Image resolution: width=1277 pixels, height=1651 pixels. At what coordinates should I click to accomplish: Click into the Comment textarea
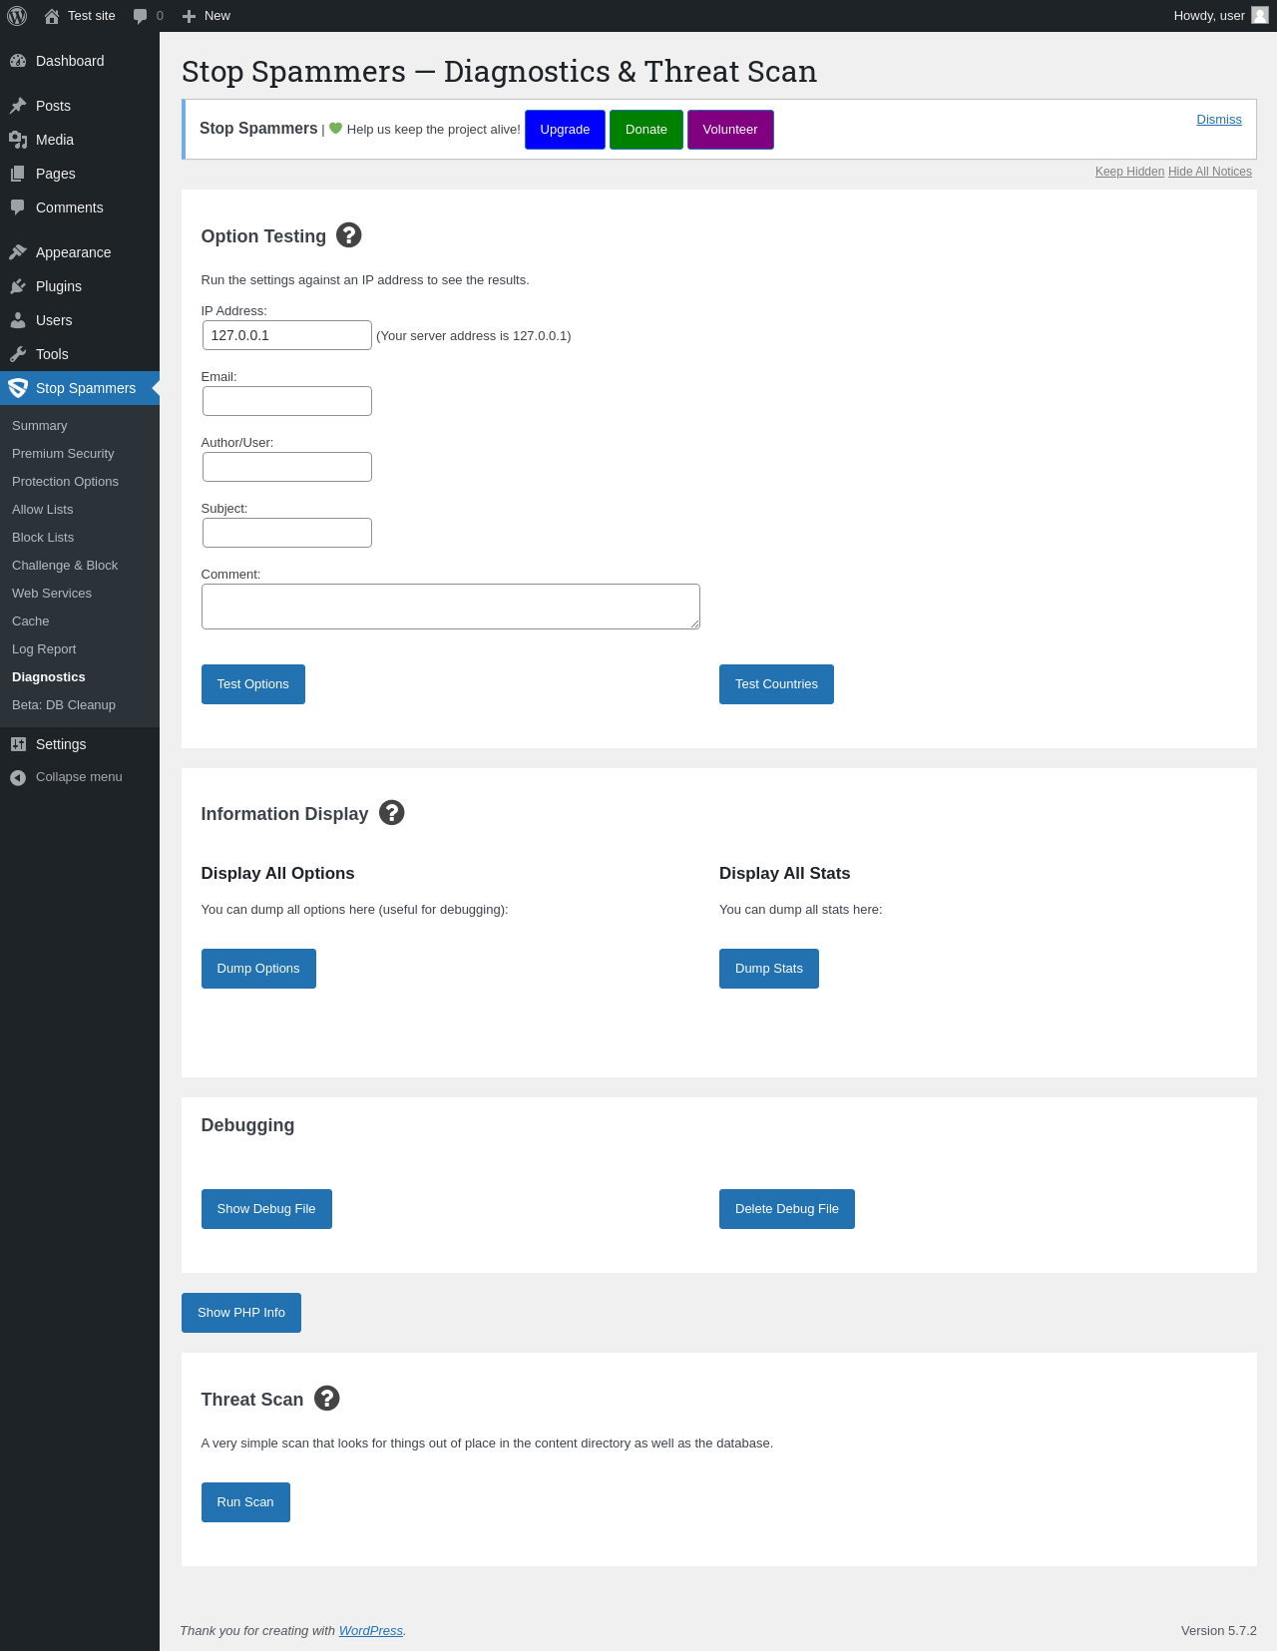point(451,607)
